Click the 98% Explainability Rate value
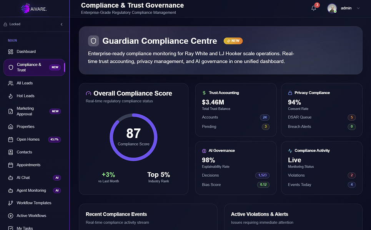Screen dimensions: 371x230 click(x=208, y=160)
